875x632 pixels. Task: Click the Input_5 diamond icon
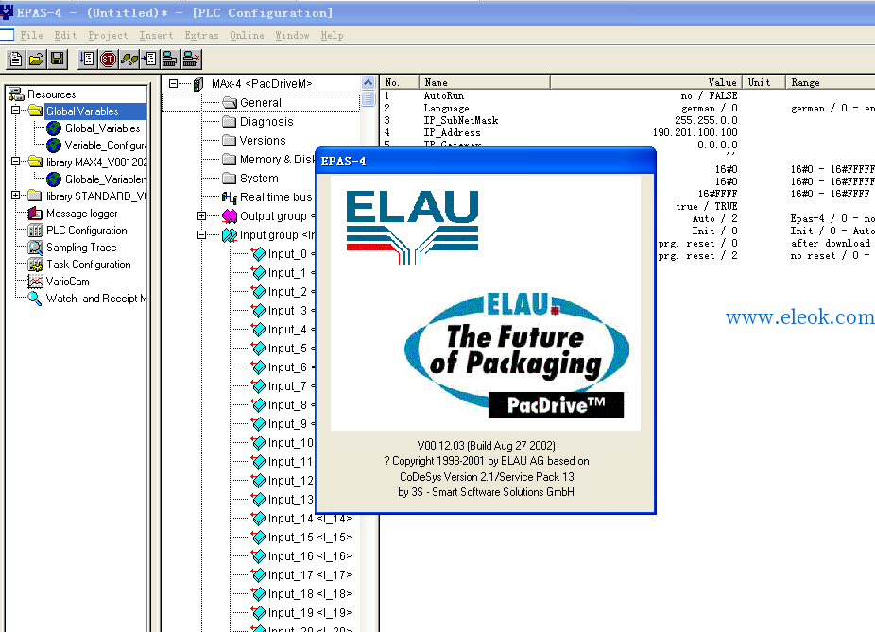tap(258, 348)
